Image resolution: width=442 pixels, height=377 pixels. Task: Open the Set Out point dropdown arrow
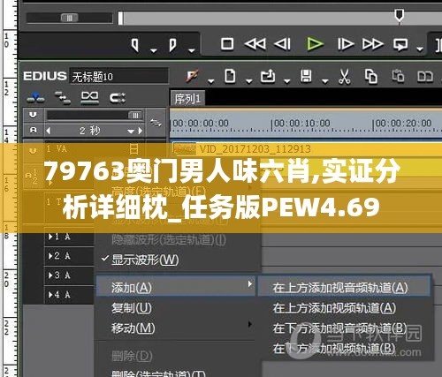pyautogui.click(x=192, y=50)
